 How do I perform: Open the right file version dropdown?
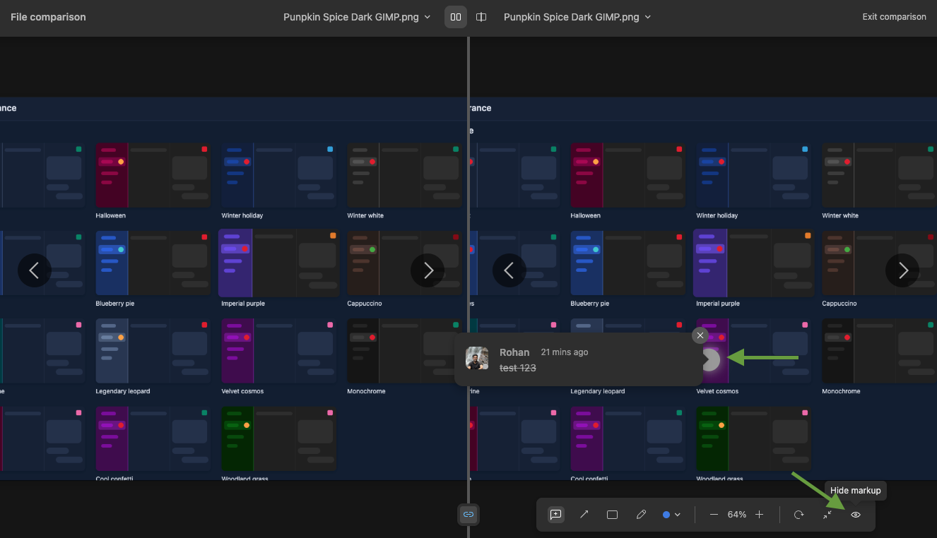[x=577, y=17]
